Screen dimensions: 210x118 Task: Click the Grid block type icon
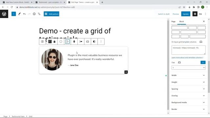pos(50,42)
